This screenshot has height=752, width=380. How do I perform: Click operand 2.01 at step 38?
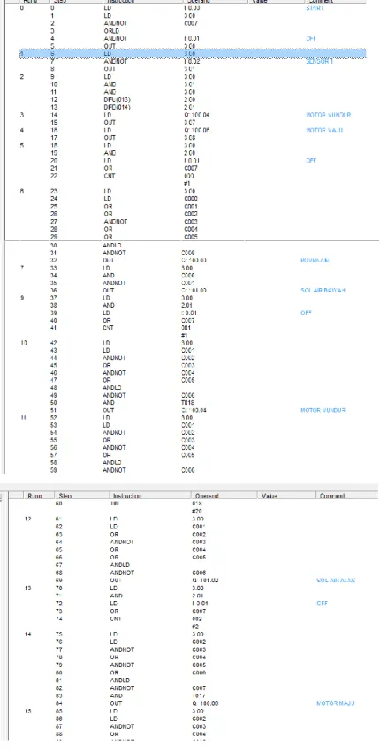(186, 306)
